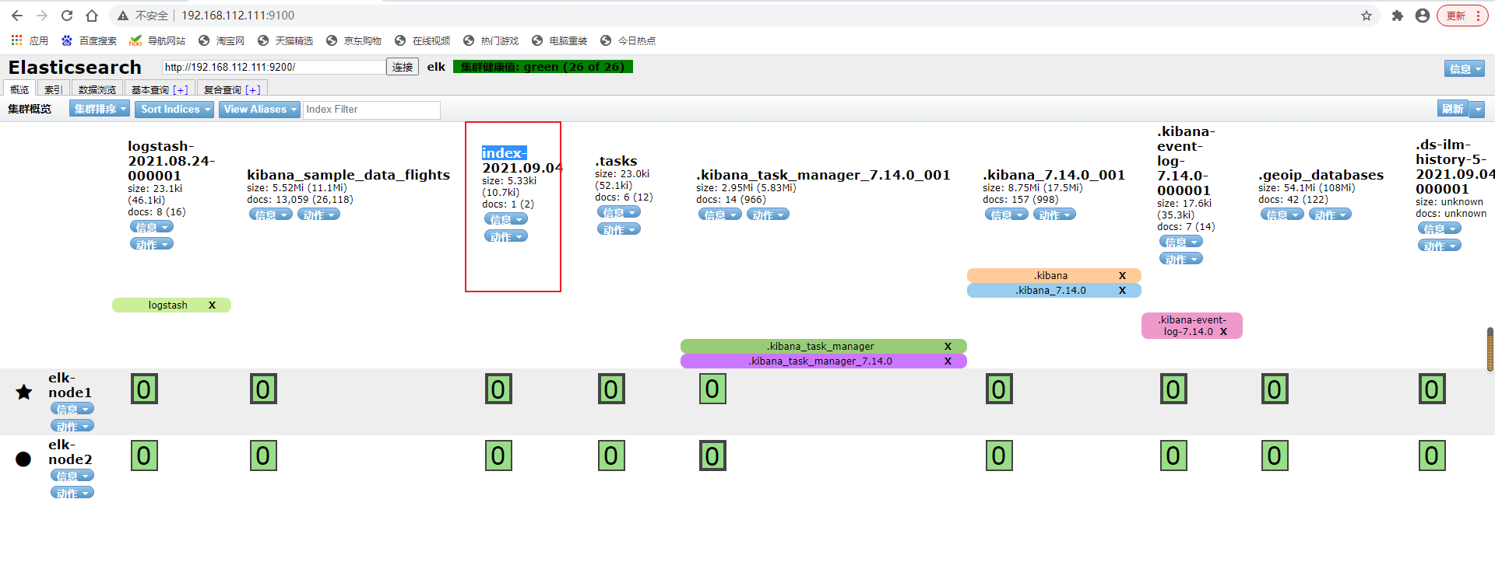Screen dimensions: 1495x569
Task: Open the top-right 信息 dropdown
Action: click(x=1465, y=69)
